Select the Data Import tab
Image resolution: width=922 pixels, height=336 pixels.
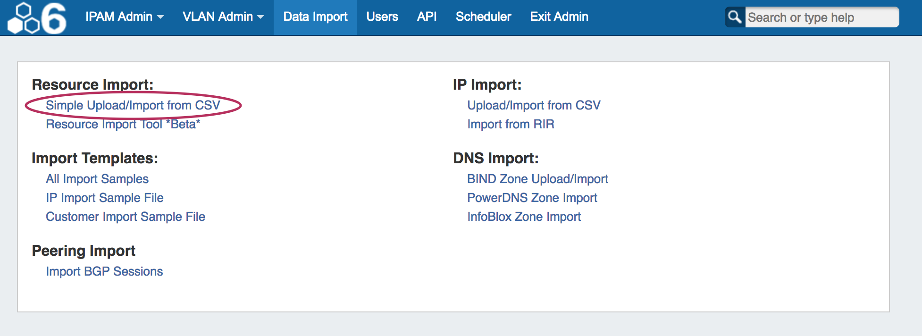pyautogui.click(x=315, y=17)
